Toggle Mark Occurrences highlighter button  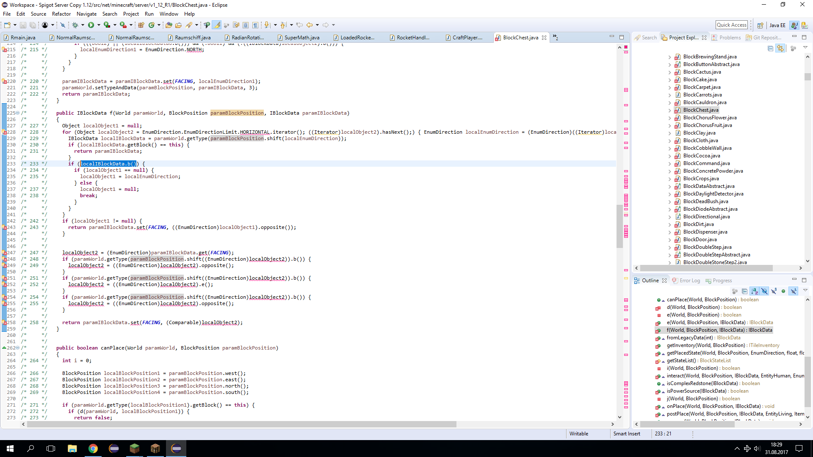(216, 25)
